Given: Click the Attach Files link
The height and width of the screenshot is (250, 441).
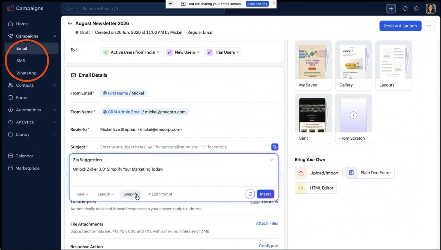Looking at the screenshot, I should (x=267, y=223).
